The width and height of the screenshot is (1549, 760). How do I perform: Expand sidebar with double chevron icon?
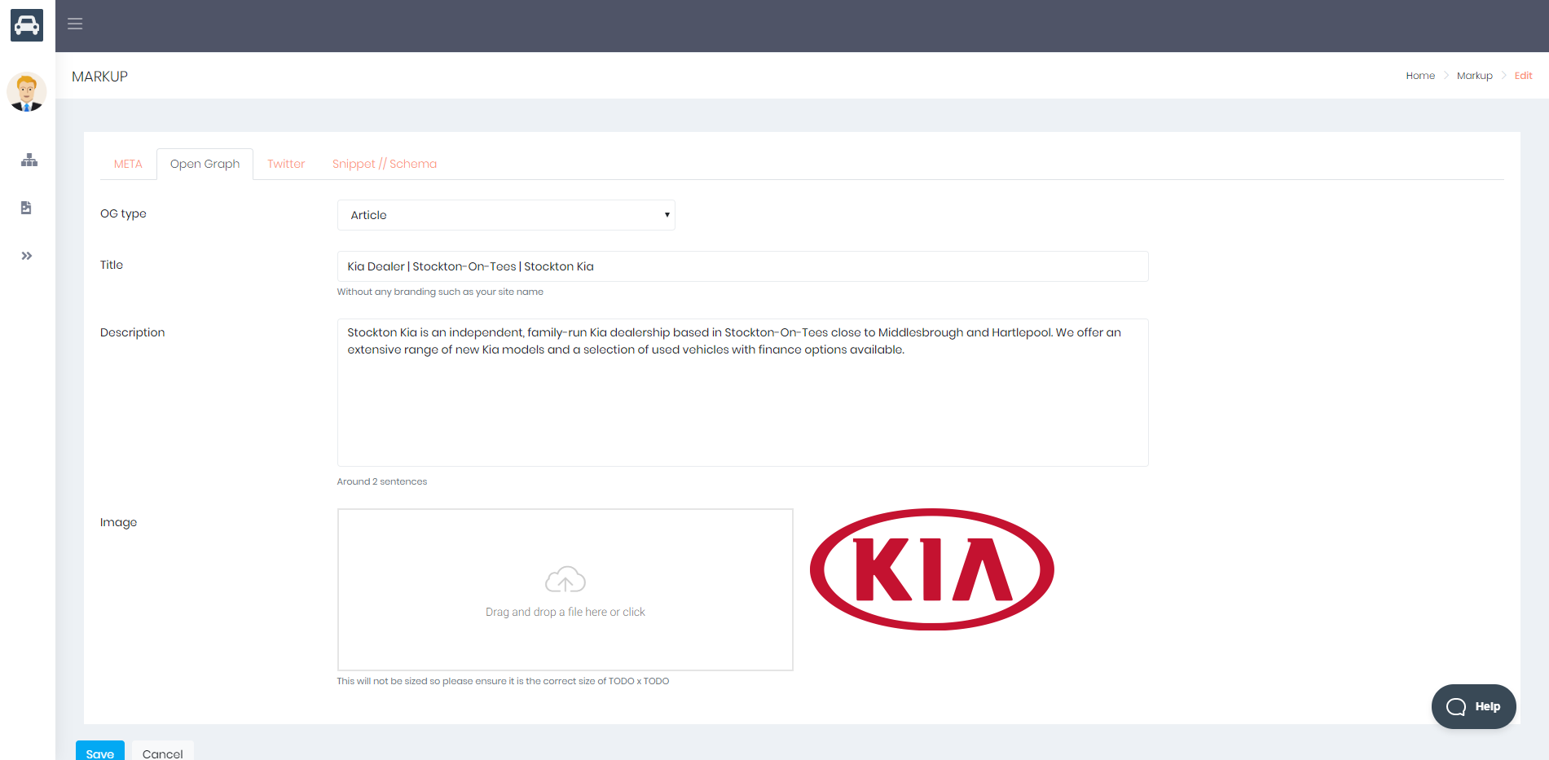click(27, 256)
